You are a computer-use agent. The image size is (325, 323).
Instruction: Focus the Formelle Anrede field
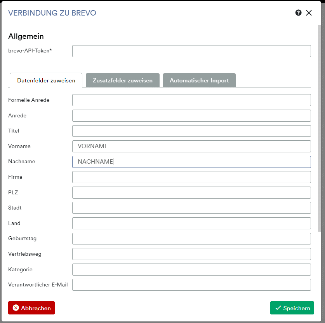(x=191, y=100)
